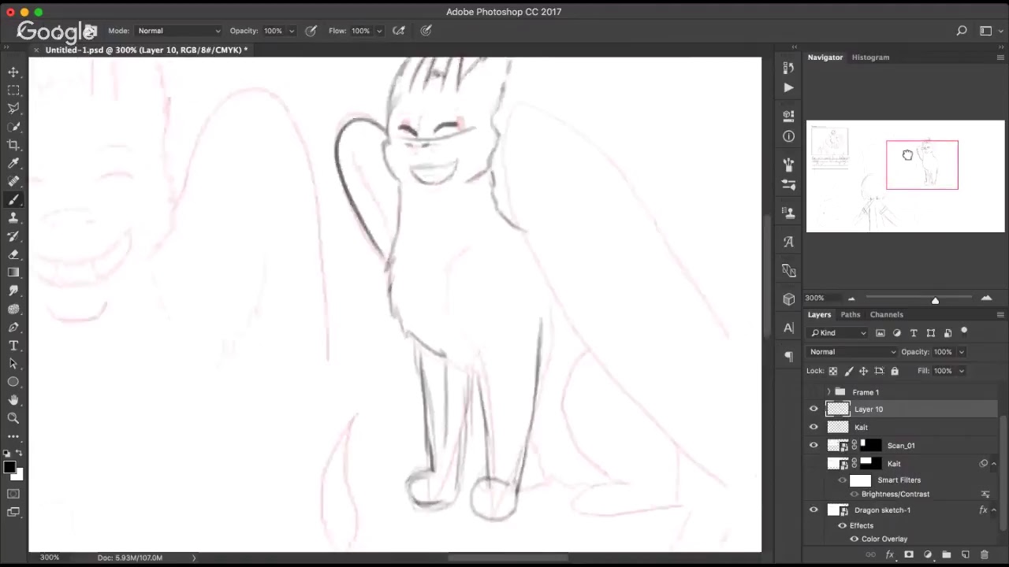Viewport: 1009px width, 567px height.
Task: Open the Info panel icon
Action: click(788, 136)
